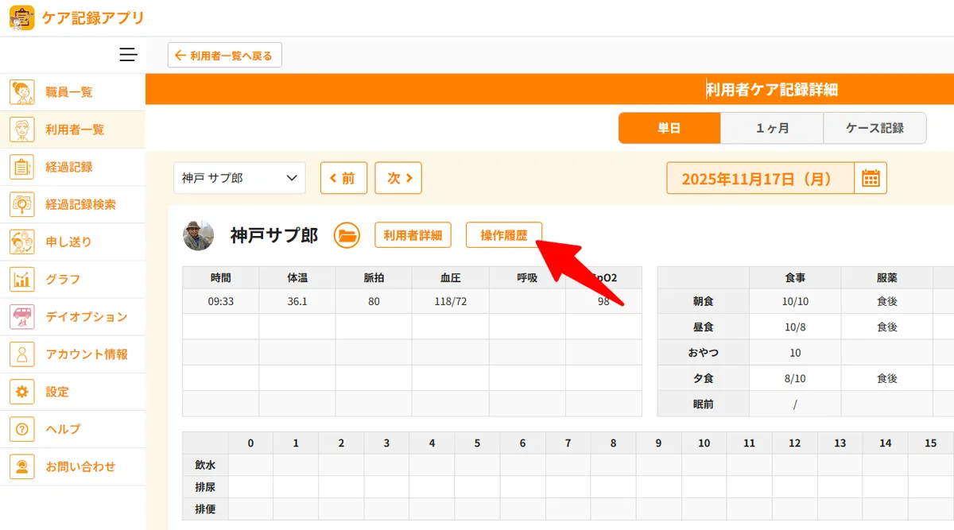Open the calendar date picker icon
Screen dimensions: 954x530
click(x=871, y=178)
